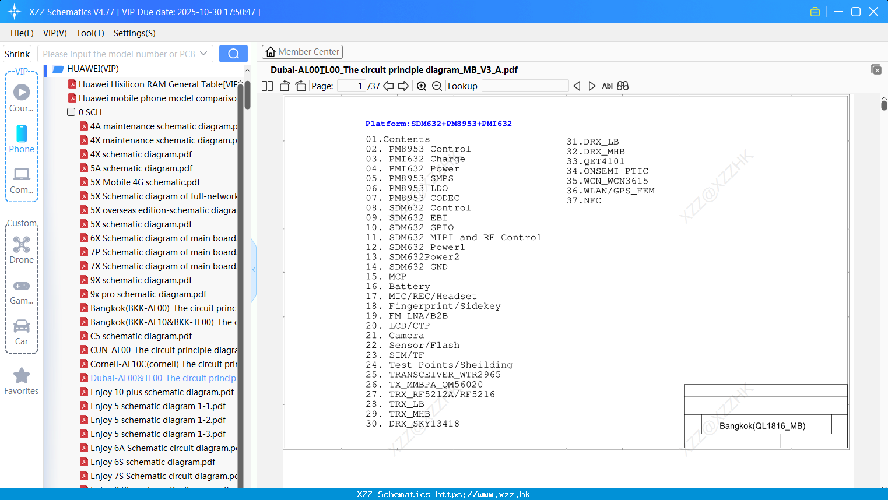This screenshot has height=500, width=888.
Task: Go to the next page arrow
Action: pyautogui.click(x=403, y=86)
